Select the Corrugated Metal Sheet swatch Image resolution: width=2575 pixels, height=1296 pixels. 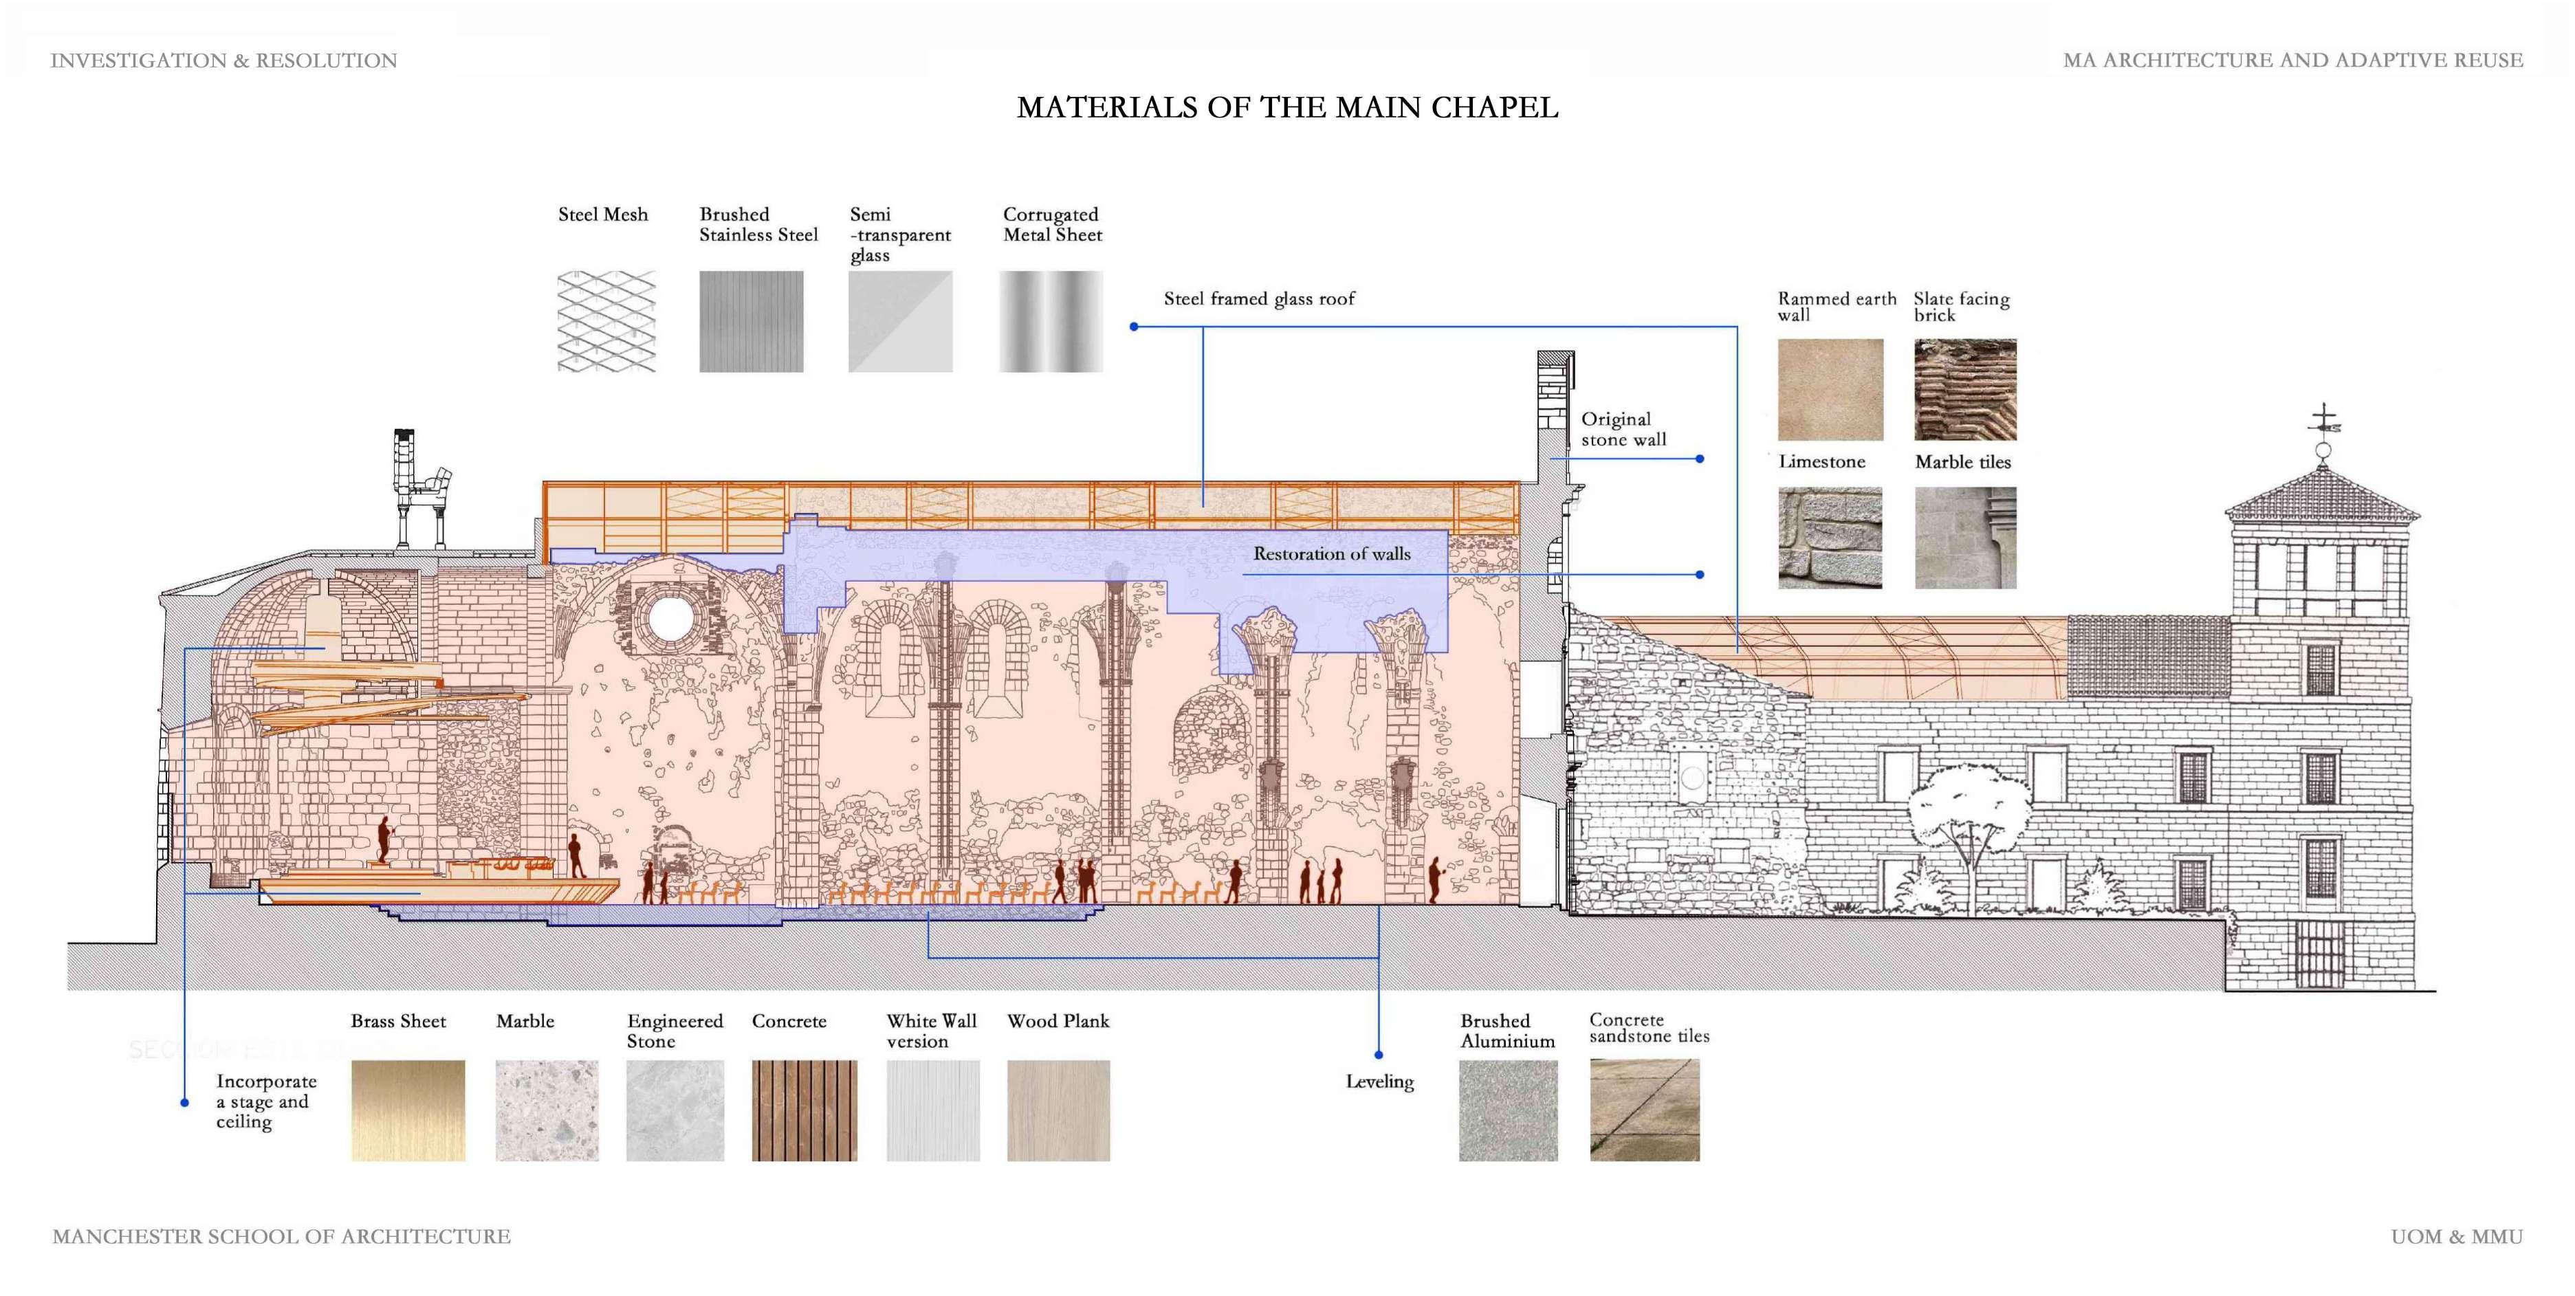tap(1051, 322)
